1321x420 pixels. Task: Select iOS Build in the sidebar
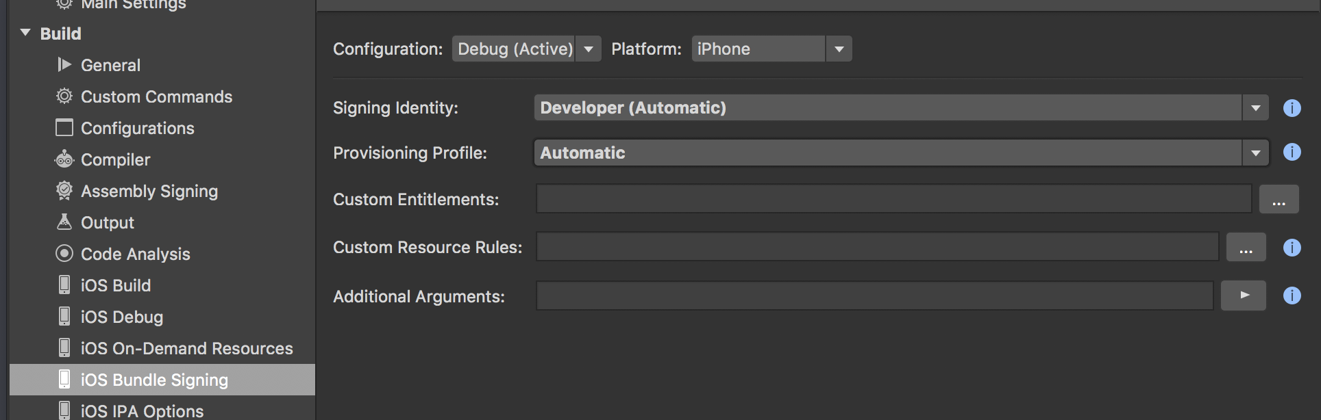pyautogui.click(x=115, y=285)
